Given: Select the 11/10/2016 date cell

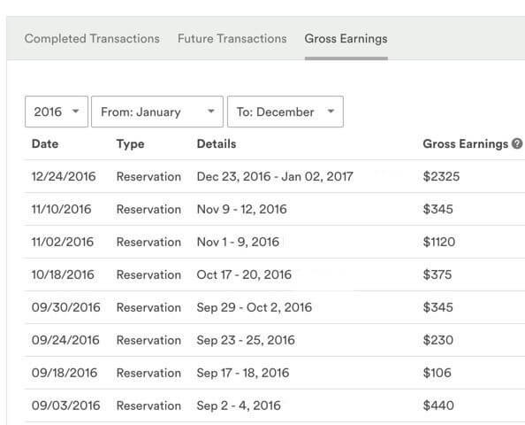Looking at the screenshot, I should tap(61, 209).
